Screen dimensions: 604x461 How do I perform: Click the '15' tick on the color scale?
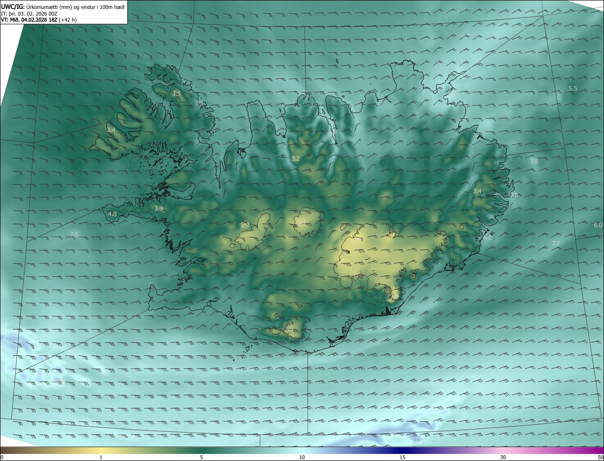pos(403,458)
